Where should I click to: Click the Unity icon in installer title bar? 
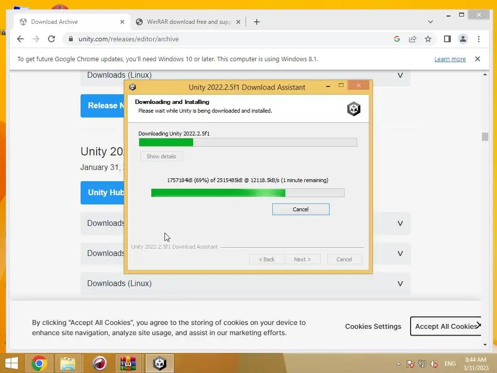click(133, 87)
